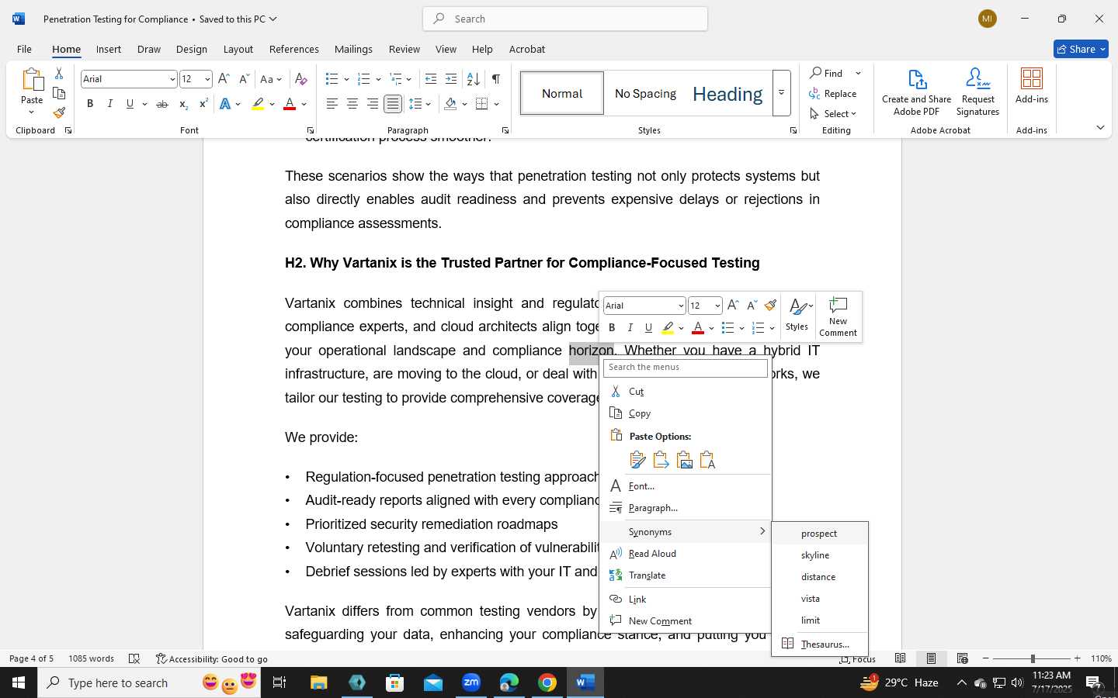Click the ribbon Copy icon in Clipboard group
The height and width of the screenshot is (698, 1118).
click(x=59, y=93)
